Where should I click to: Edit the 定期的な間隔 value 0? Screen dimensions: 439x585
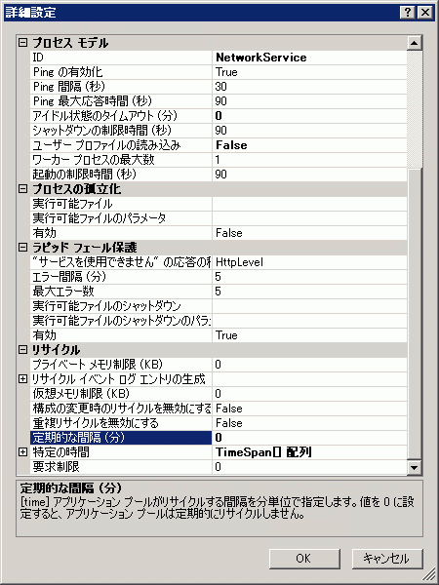point(310,437)
